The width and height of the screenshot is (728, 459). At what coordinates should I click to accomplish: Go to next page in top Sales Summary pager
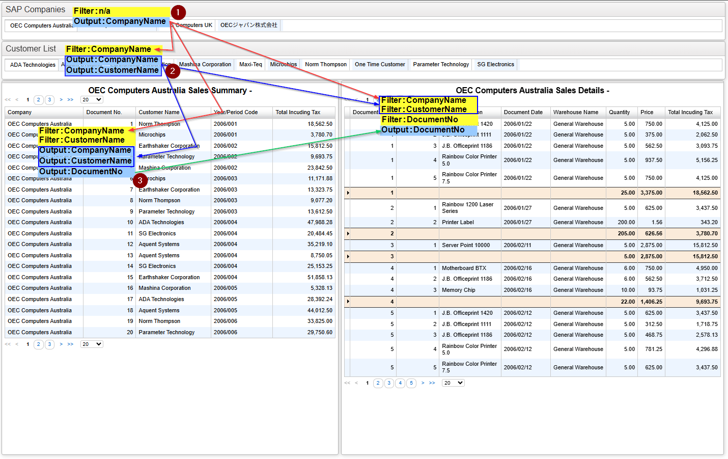[x=61, y=100]
